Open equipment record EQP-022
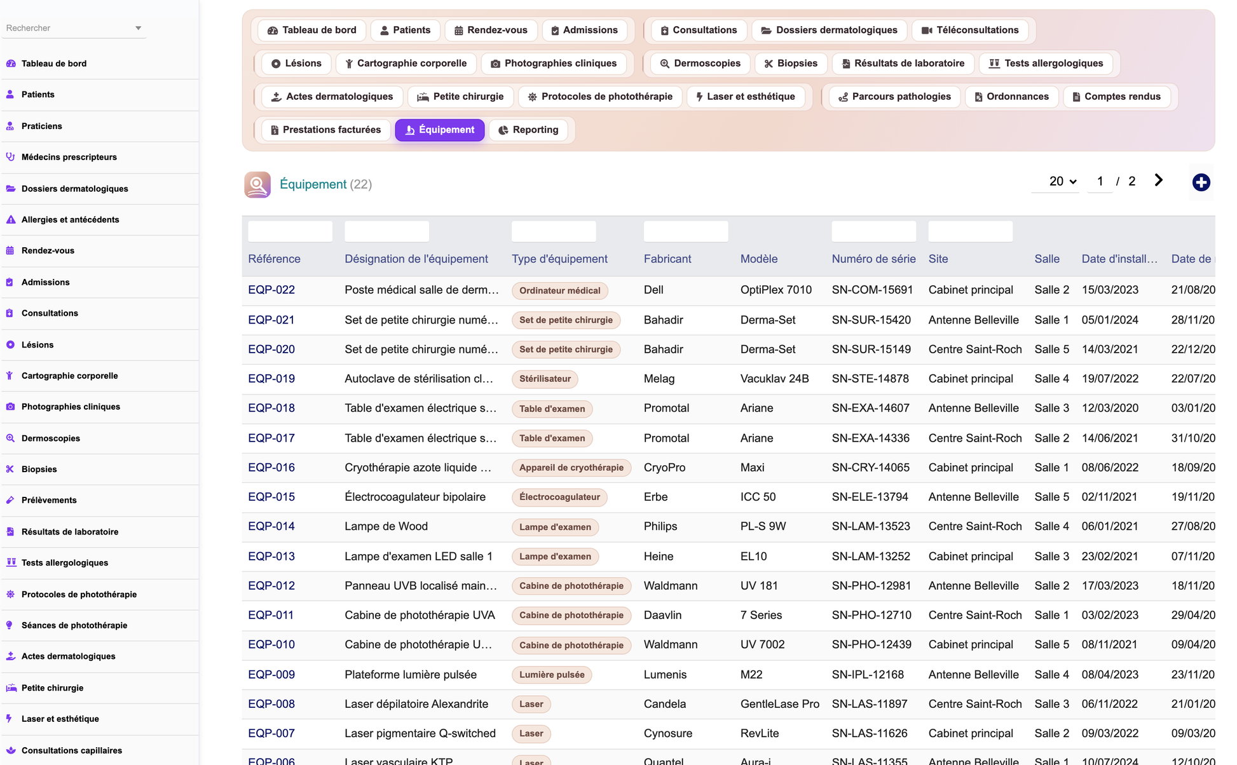 271,290
